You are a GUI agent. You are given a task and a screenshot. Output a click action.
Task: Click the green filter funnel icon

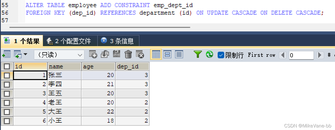tap(198, 54)
